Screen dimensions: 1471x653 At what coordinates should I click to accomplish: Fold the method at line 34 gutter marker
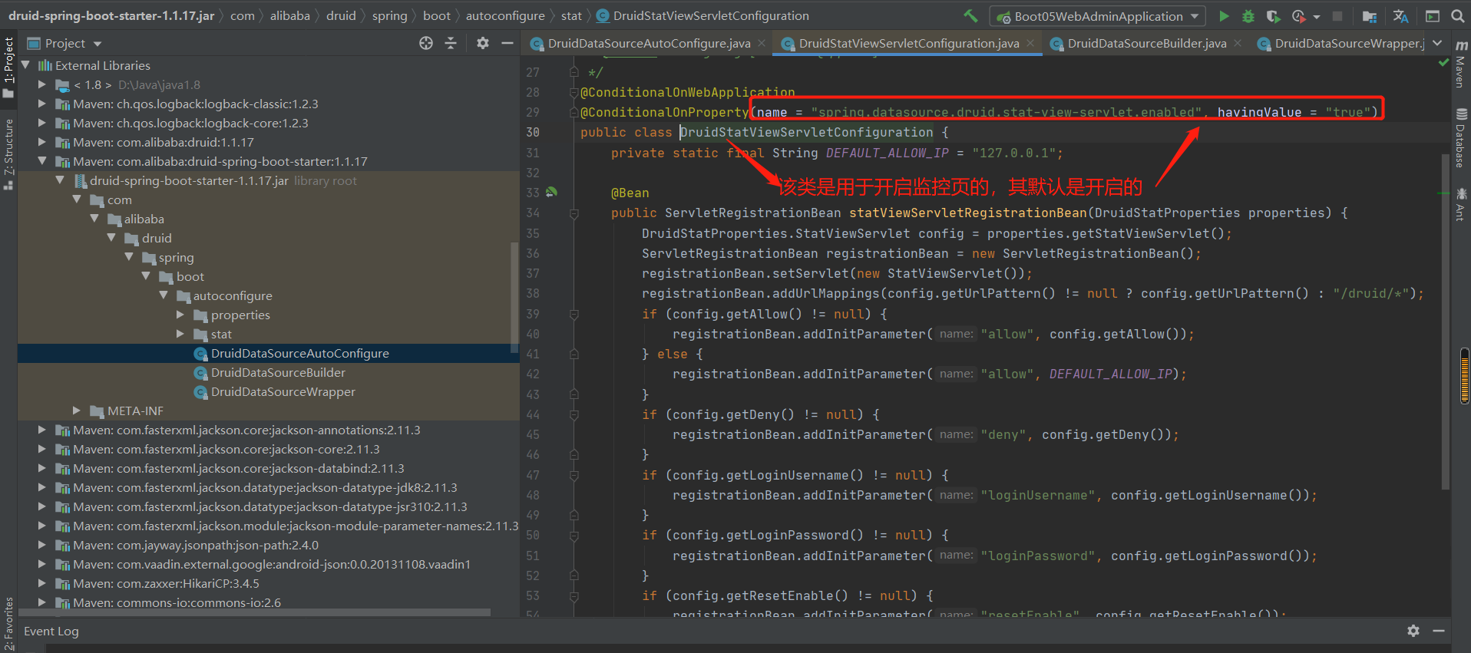[x=574, y=213]
